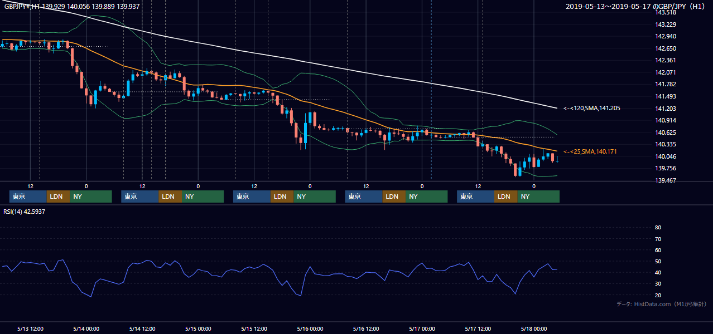Screen dimensions: 713x334
Task: Click the 142.071 price axis value
Action: (665, 72)
